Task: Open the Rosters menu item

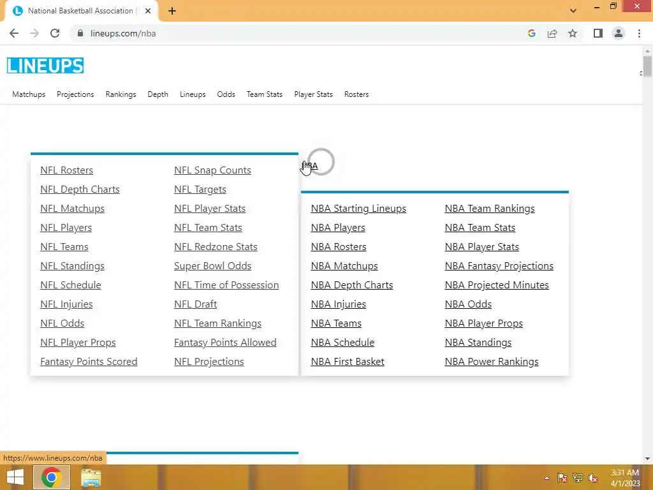Action: pyautogui.click(x=356, y=94)
